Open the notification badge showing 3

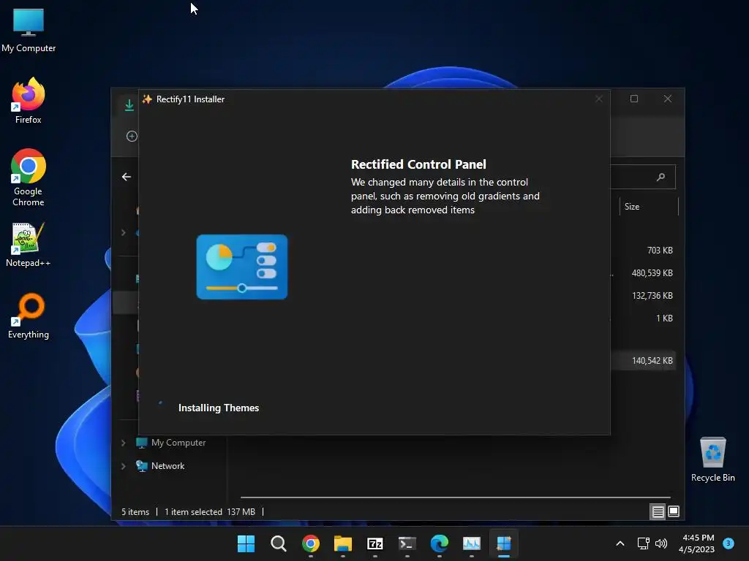pos(729,543)
